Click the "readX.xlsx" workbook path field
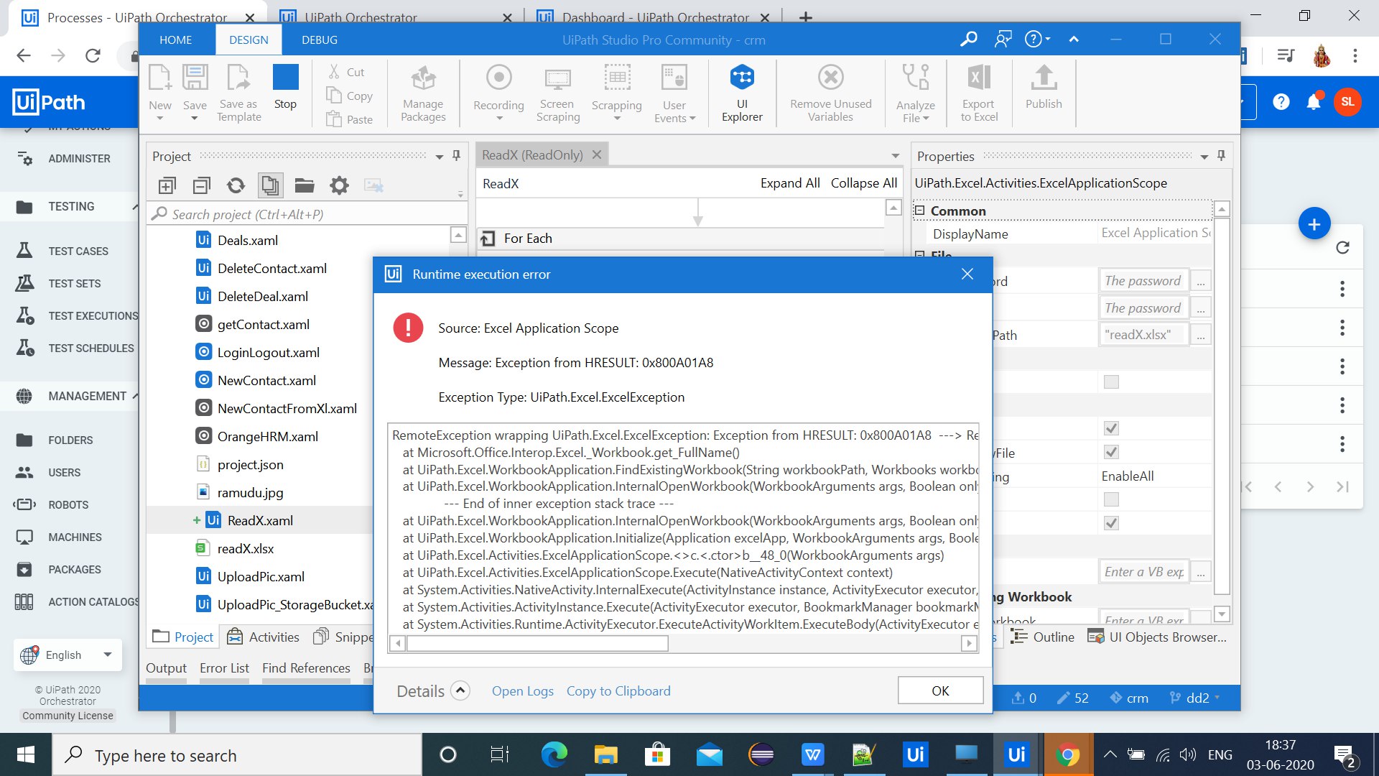 (1143, 334)
